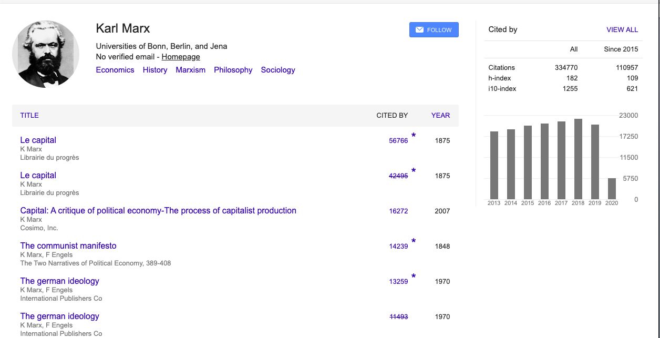Click the envelope icon on the Follow button

pos(419,30)
